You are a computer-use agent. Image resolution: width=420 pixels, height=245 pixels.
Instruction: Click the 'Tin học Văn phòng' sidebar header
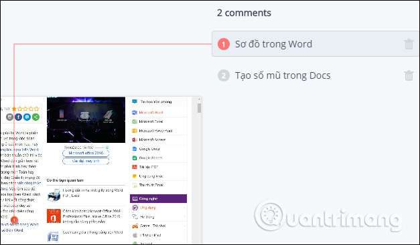158,101
